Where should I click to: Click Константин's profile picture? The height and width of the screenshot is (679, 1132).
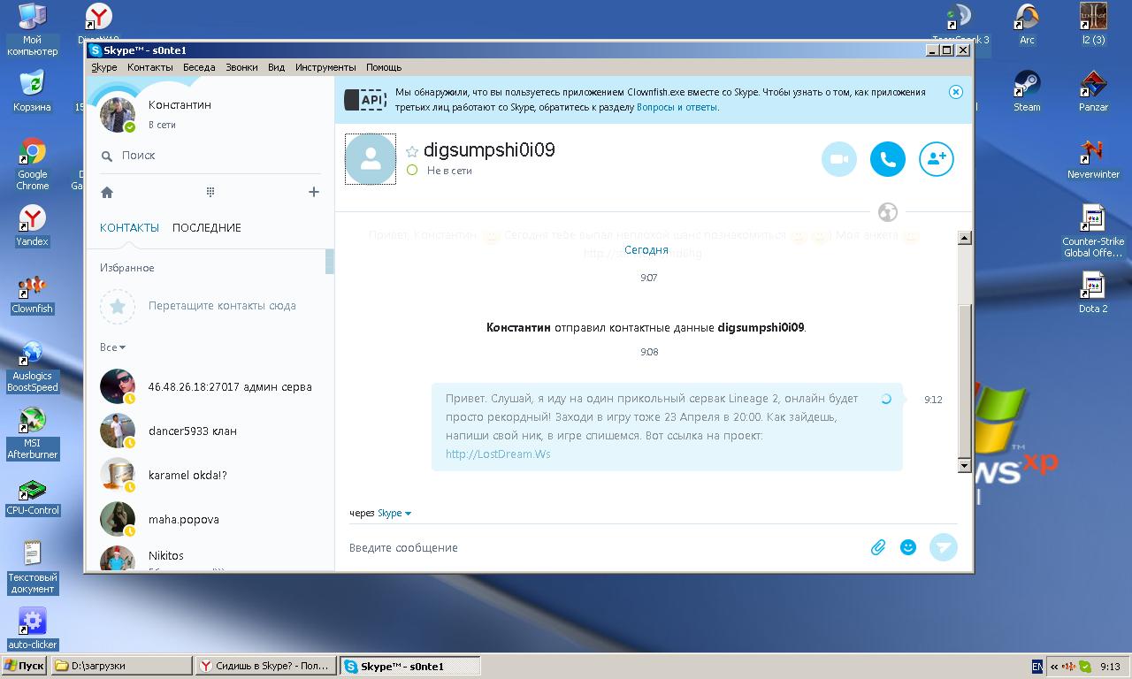[118, 115]
